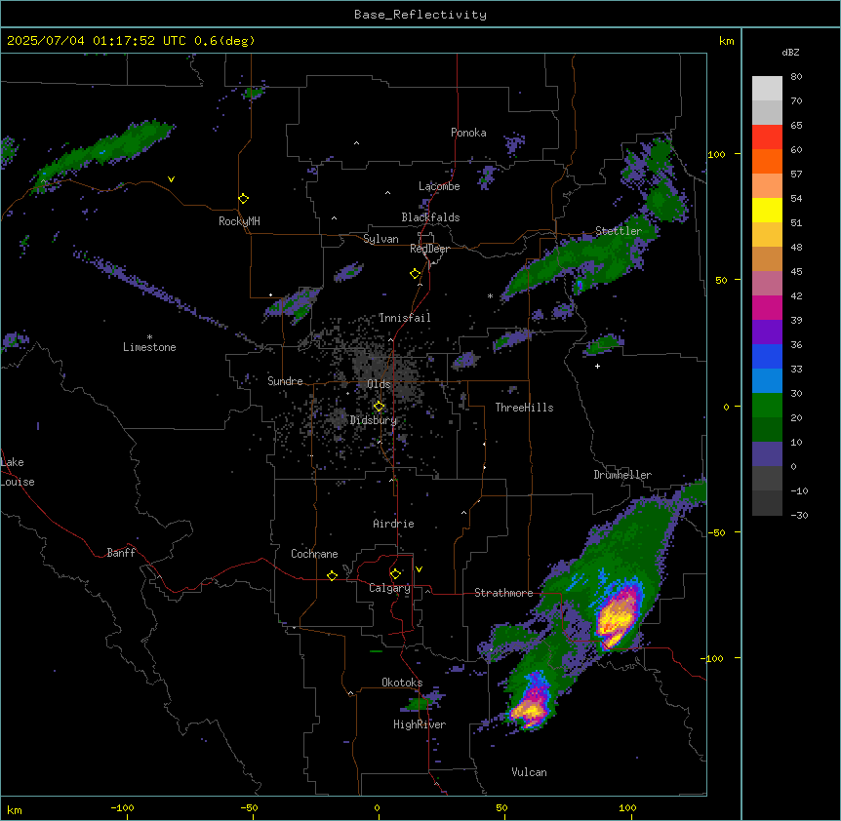Screen dimensions: 841x821
Task: Click the storm cell core east of HighRiver
Action: (531, 707)
